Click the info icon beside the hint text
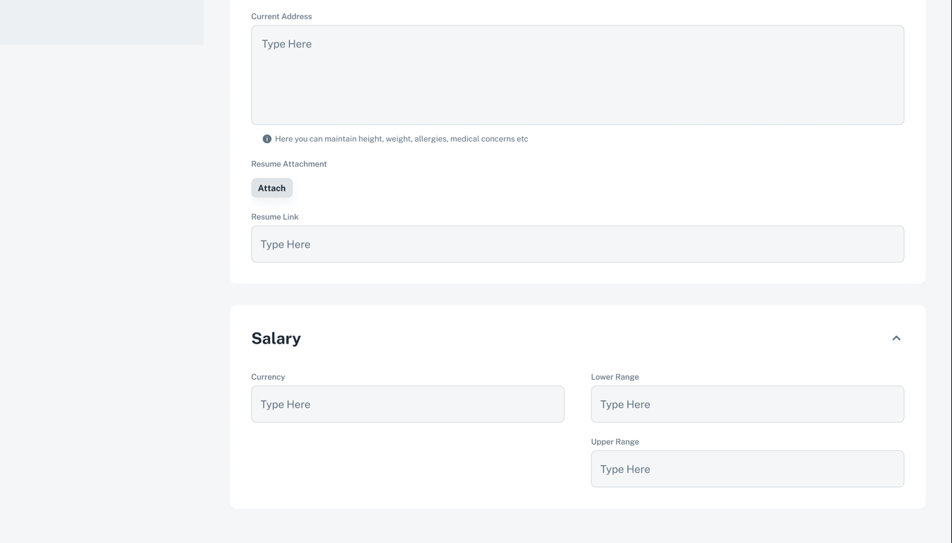 point(267,139)
